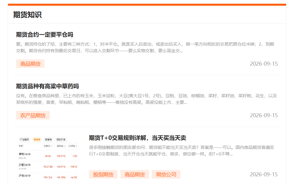Click the 期货公司 tag
This screenshot has height=184, width=291.
pyautogui.click(x=166, y=174)
